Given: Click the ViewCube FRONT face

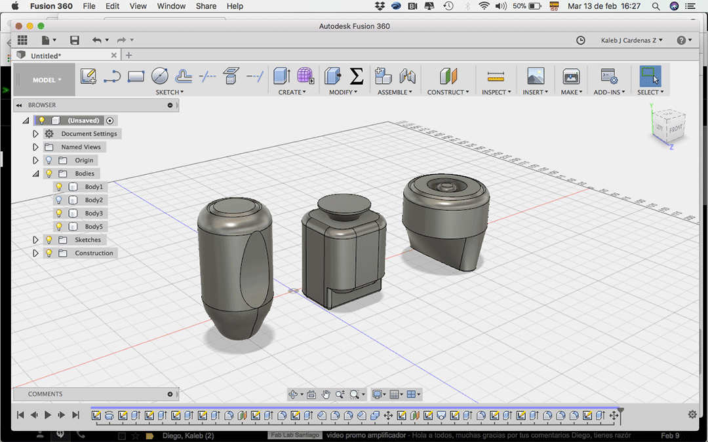Looking at the screenshot, I should (676, 129).
